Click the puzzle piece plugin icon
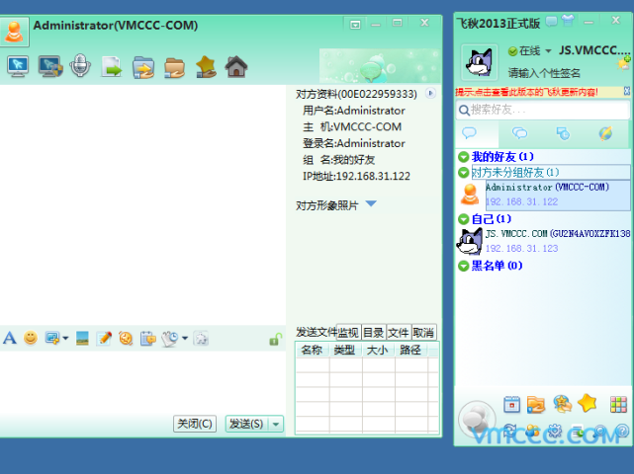 pyautogui.click(x=201, y=338)
